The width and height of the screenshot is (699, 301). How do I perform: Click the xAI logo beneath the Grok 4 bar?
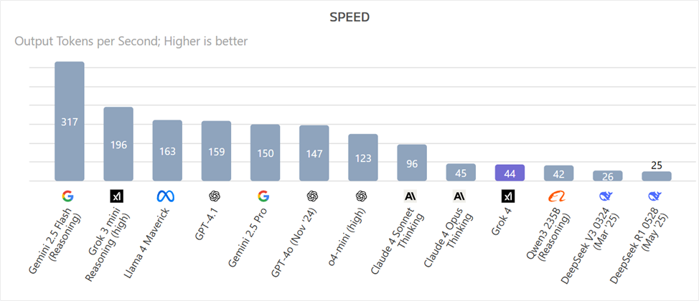[509, 196]
